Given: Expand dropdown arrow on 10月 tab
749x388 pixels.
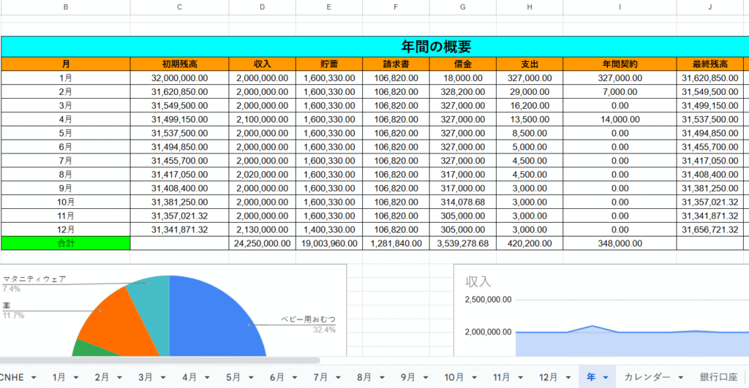Looking at the screenshot, I should pyautogui.click(x=474, y=378).
